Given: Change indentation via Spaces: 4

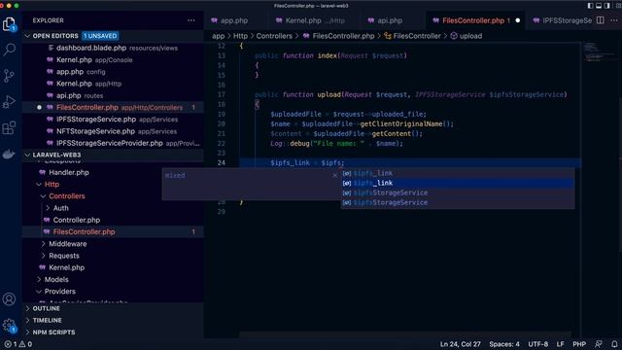Looking at the screenshot, I should click(x=504, y=344).
